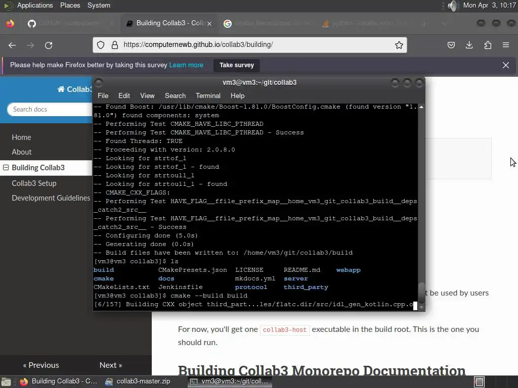This screenshot has width=518, height=388.
Task: Click the terminal scrollbar thumb
Action: [x=421, y=293]
